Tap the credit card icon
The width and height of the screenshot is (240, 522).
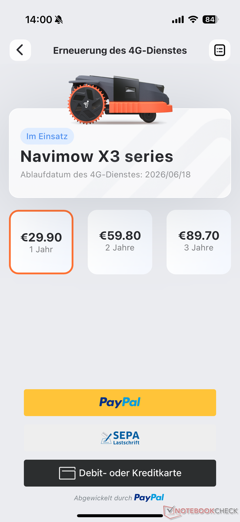[67, 473]
